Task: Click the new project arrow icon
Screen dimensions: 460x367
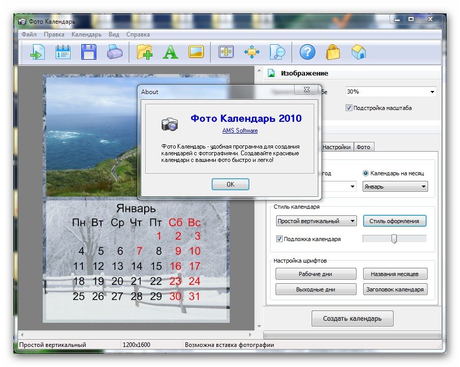Action: [37, 52]
